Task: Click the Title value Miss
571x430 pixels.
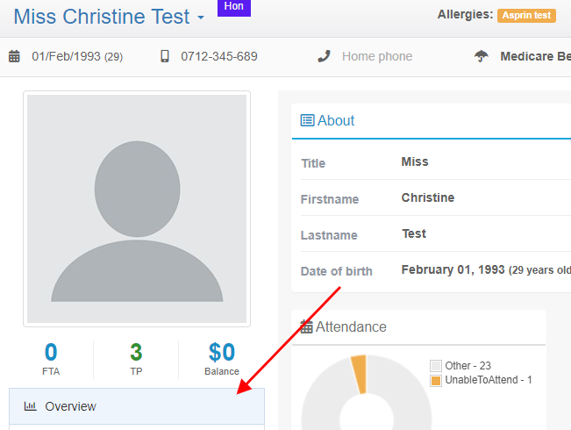Action: coord(415,161)
